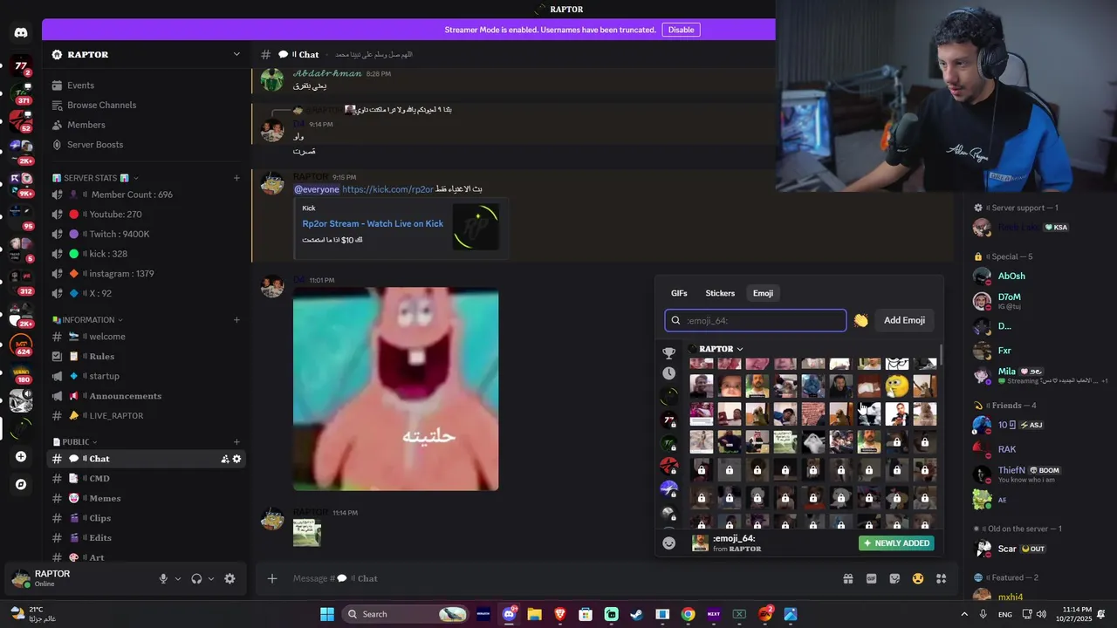Open Patrick meme image attachment

[396, 389]
